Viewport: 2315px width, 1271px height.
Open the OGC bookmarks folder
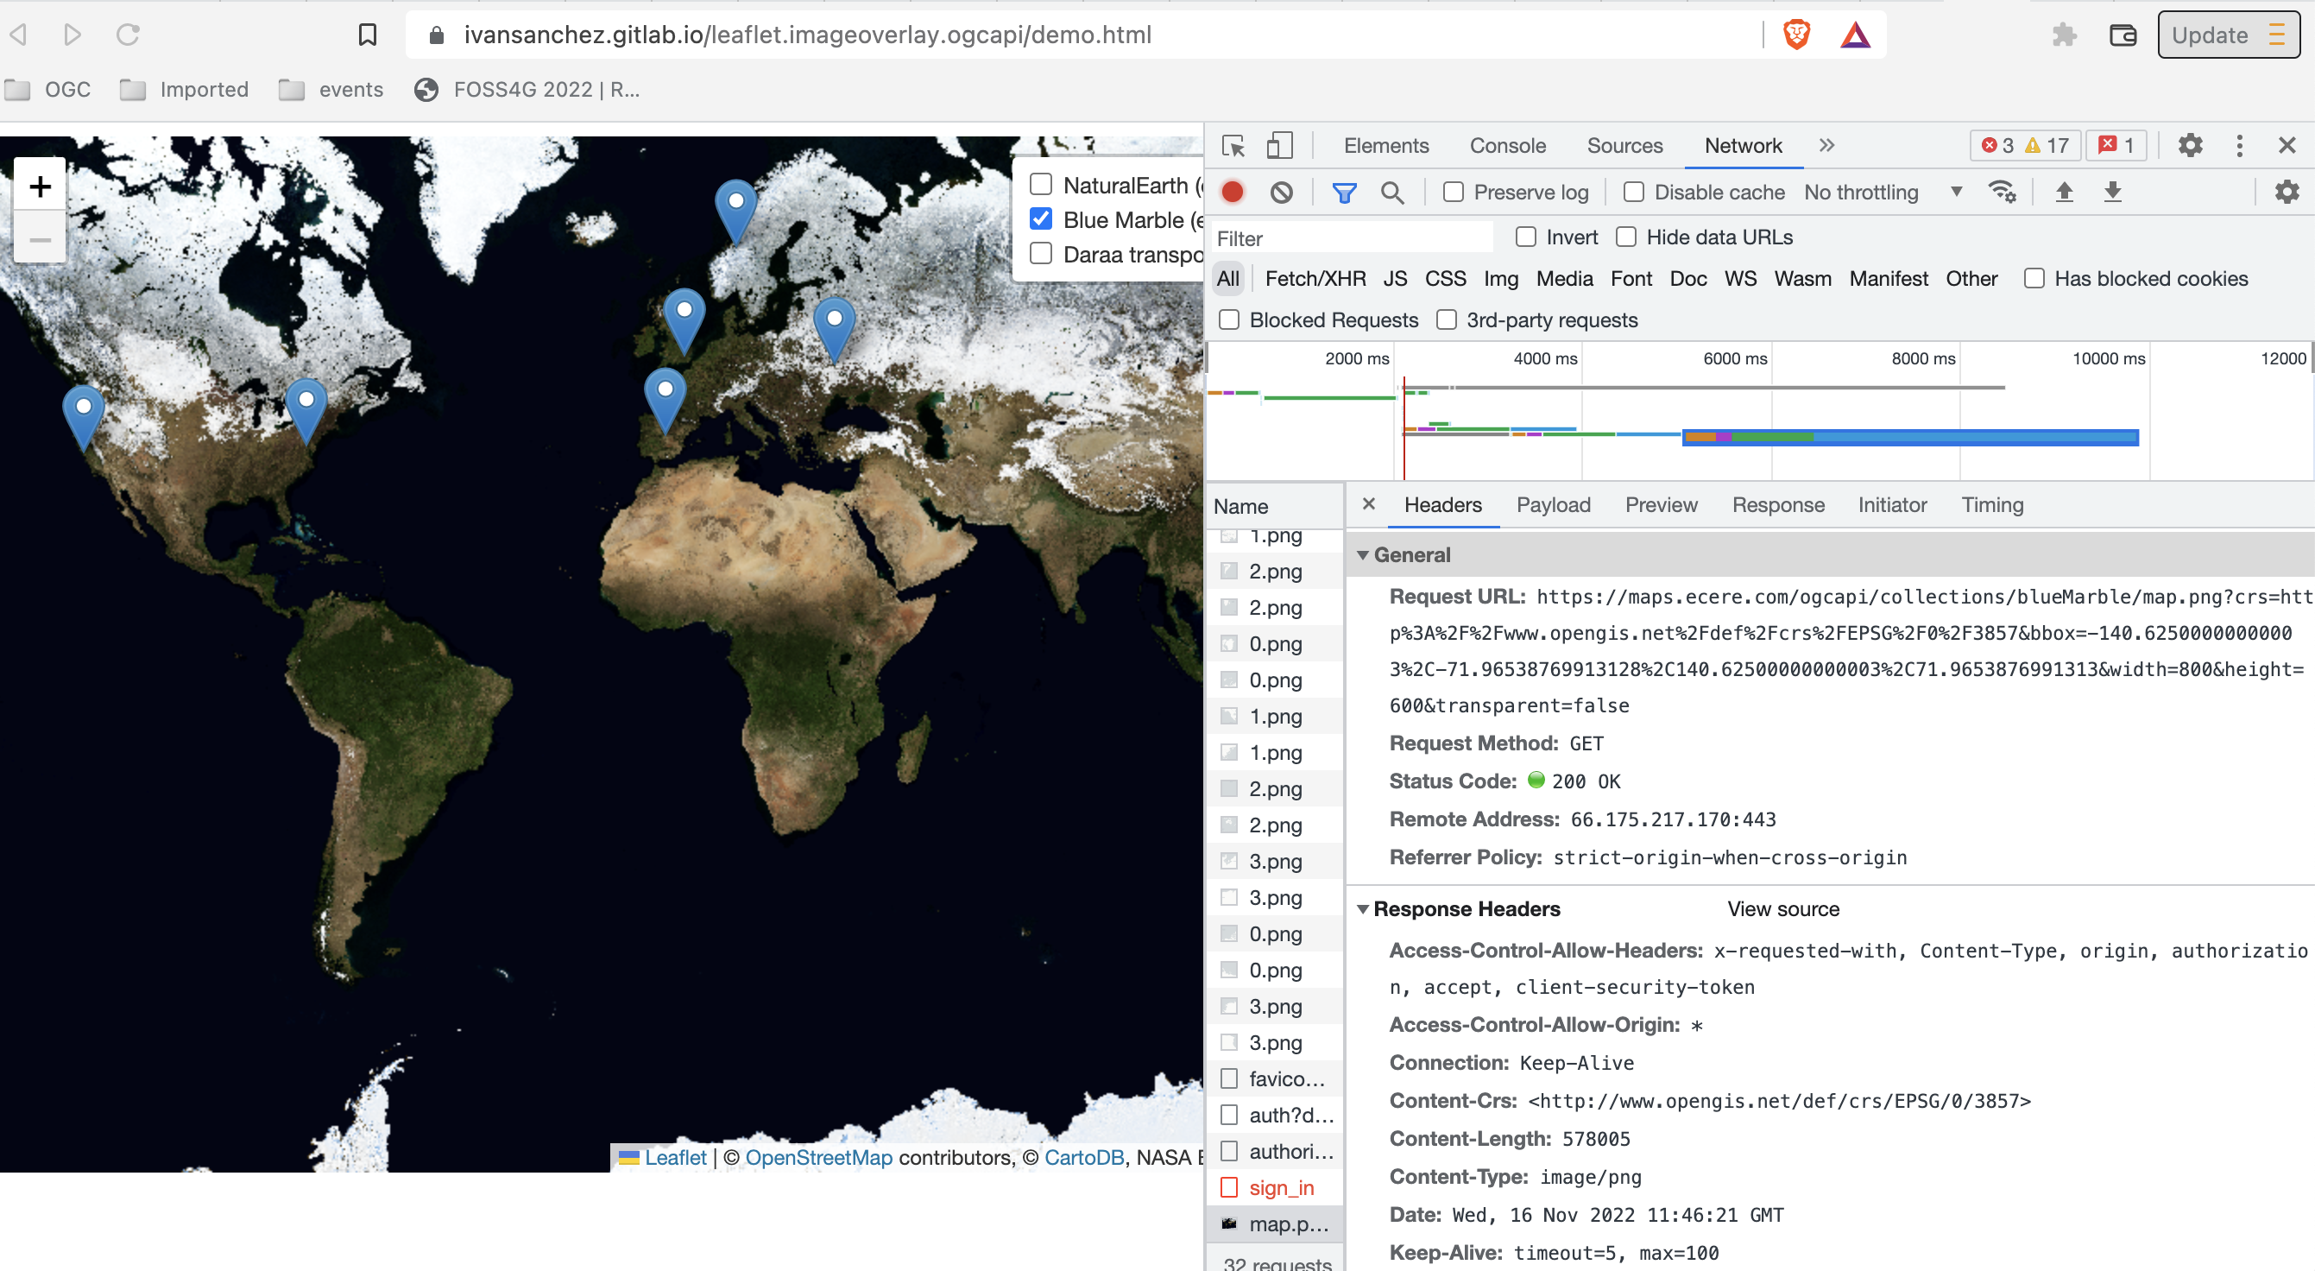click(x=48, y=89)
